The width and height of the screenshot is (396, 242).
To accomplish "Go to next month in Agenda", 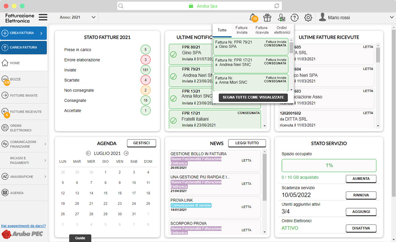I will click(126, 153).
